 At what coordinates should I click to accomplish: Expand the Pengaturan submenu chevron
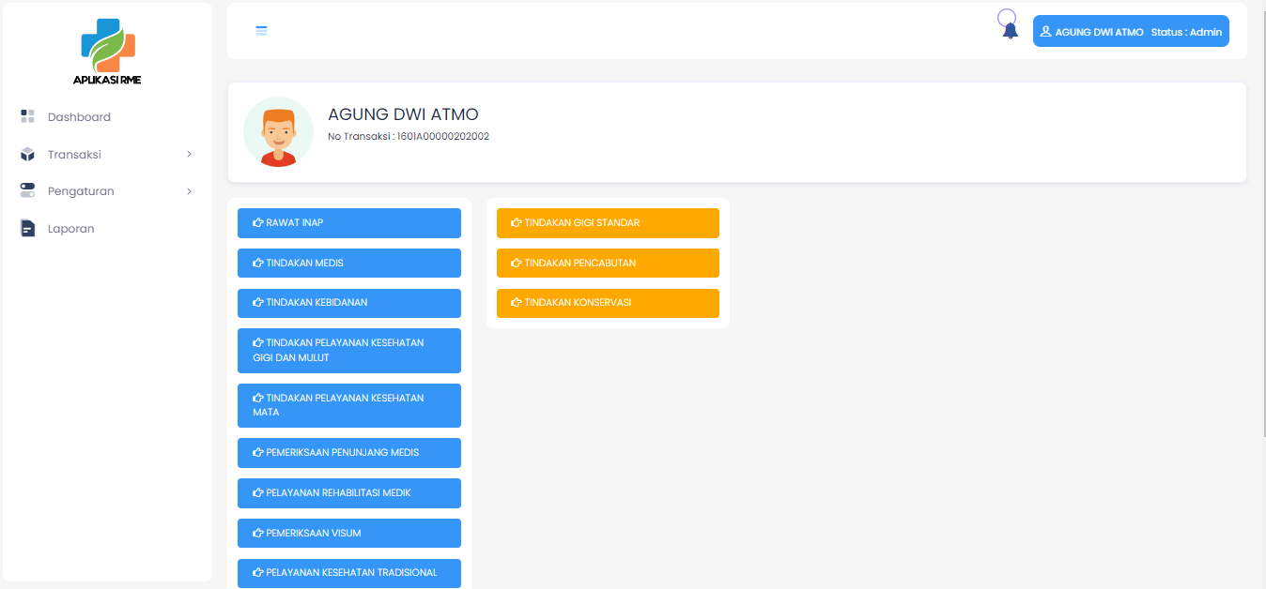tap(189, 191)
